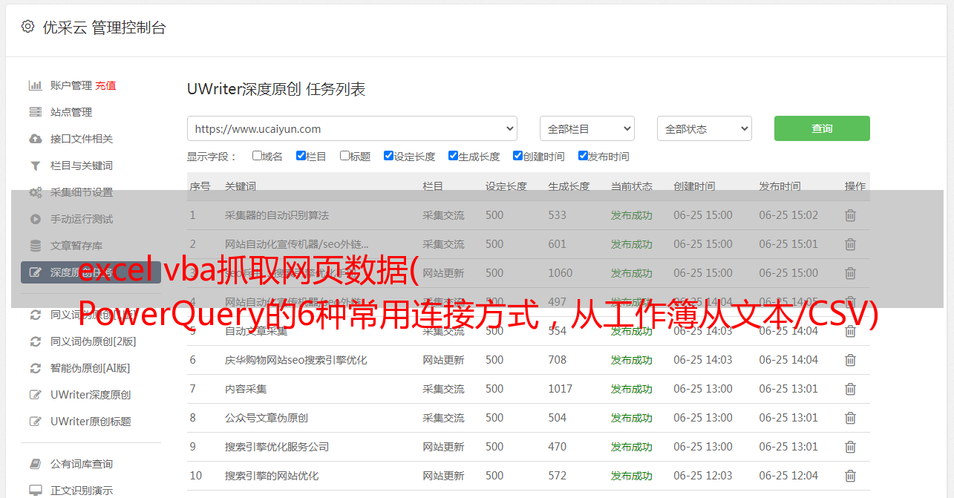The width and height of the screenshot is (954, 498).
Task: Click keyword 采集器的自动识别算法
Action: click(277, 215)
